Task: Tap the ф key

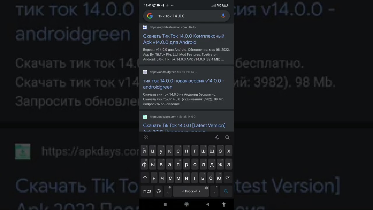Action: (x=144, y=164)
